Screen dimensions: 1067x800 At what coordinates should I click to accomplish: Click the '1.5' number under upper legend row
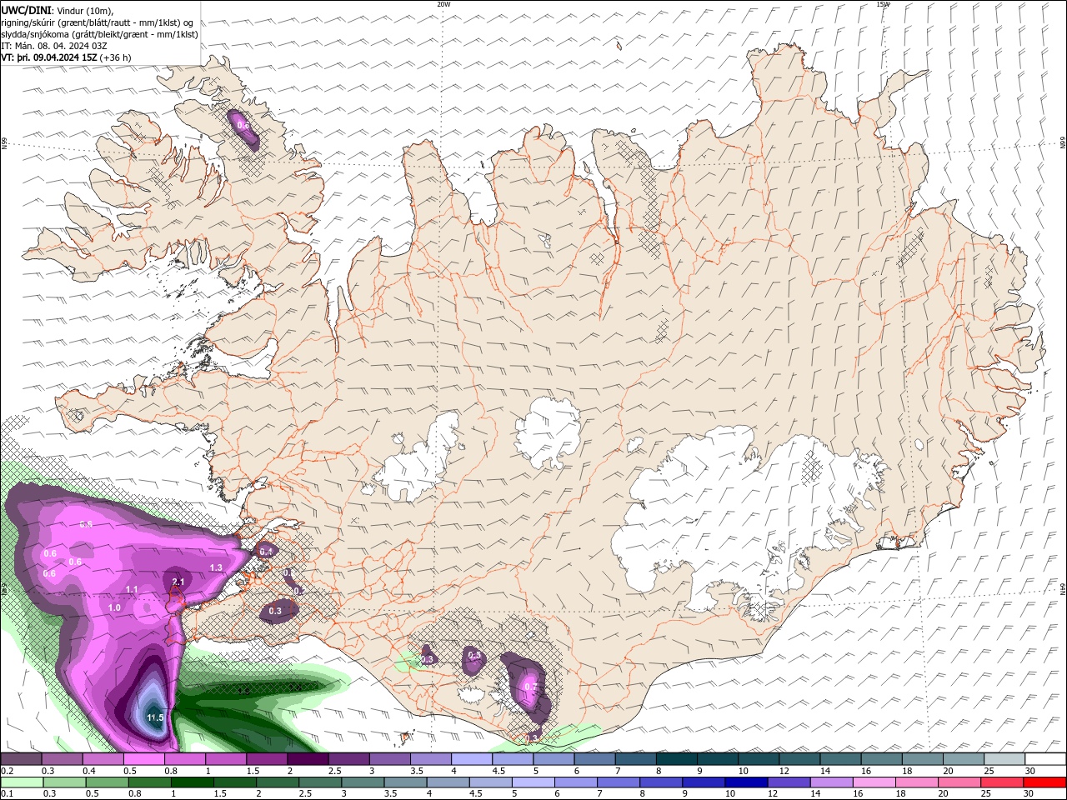[x=253, y=771]
